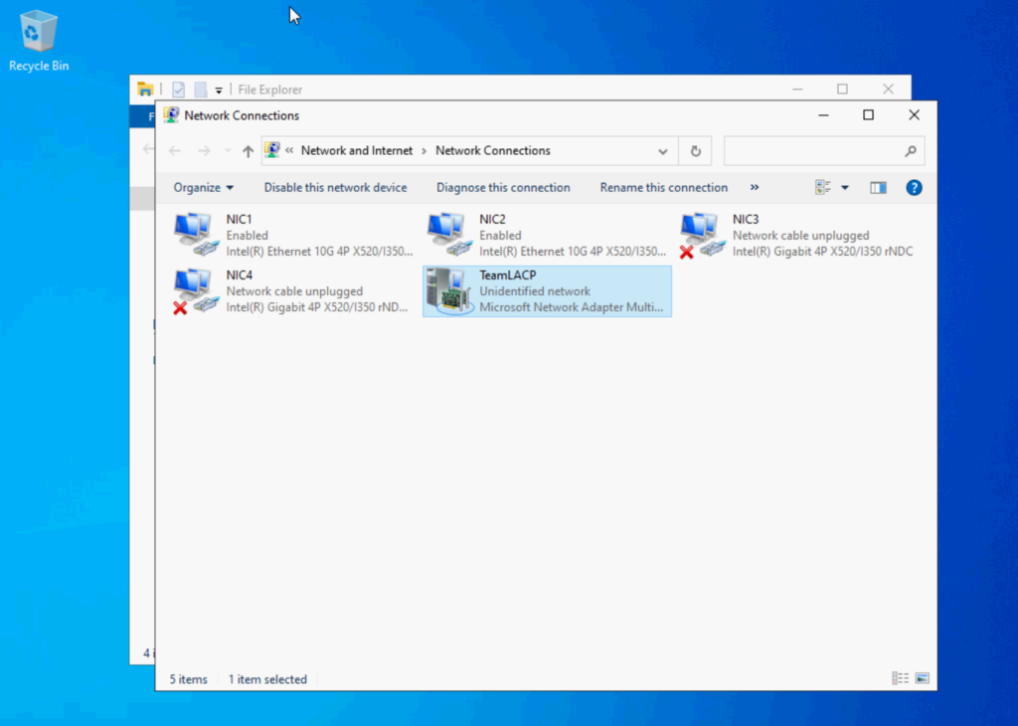This screenshot has width=1018, height=726.
Task: Open Help via the question mark icon
Action: coord(914,187)
